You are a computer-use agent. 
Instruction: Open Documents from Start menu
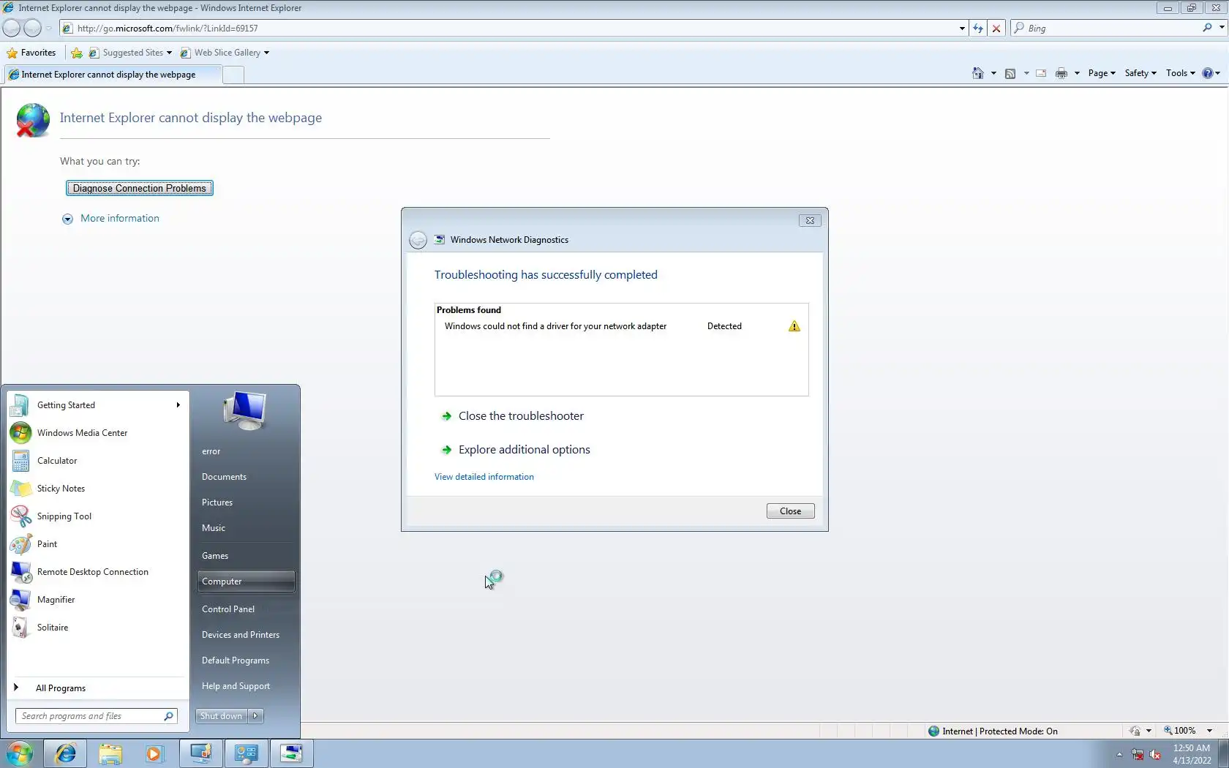tap(246, 477)
